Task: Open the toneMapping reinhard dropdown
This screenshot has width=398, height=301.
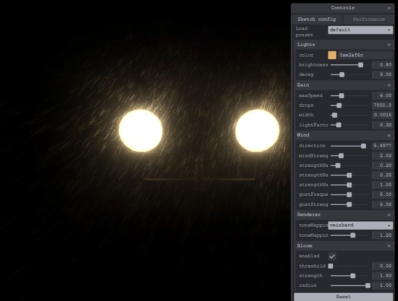Action: point(360,225)
